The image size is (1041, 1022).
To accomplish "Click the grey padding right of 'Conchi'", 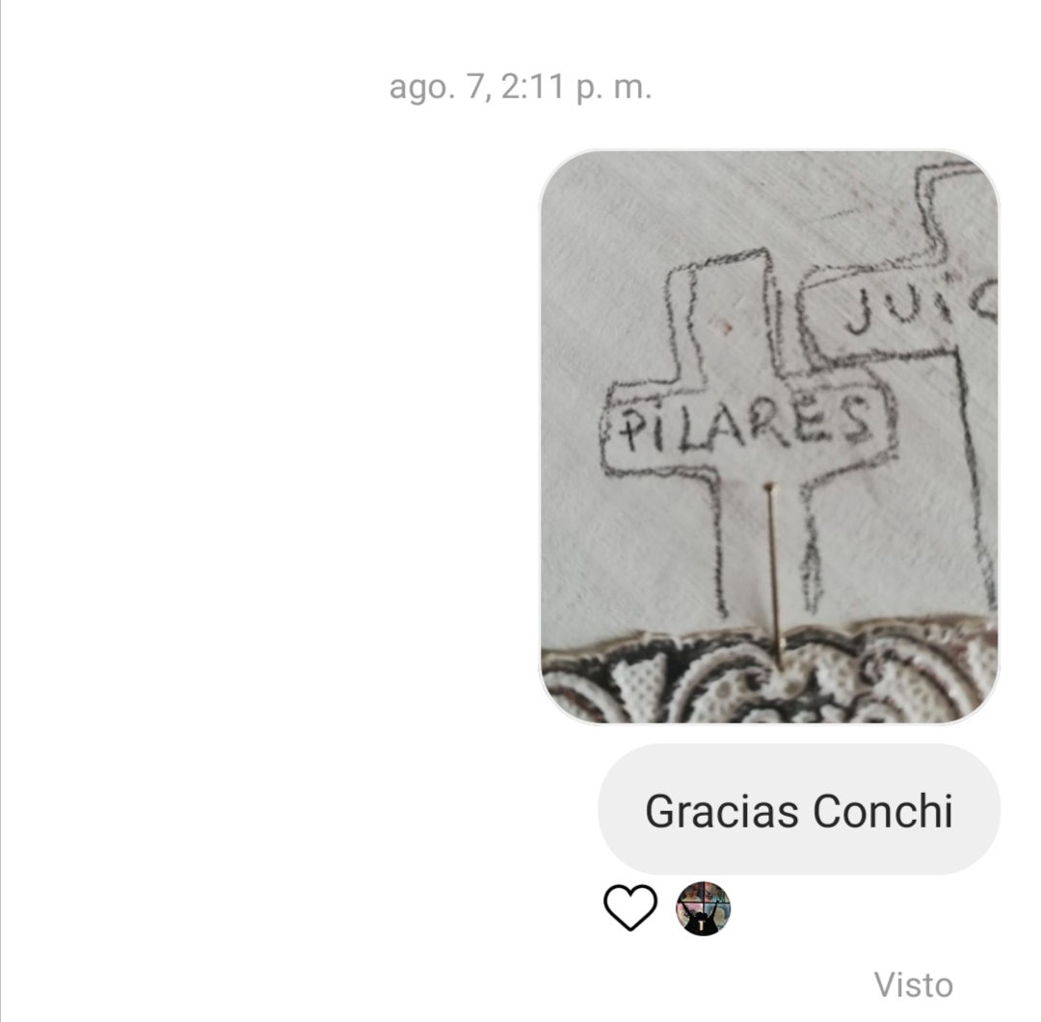I will [976, 810].
